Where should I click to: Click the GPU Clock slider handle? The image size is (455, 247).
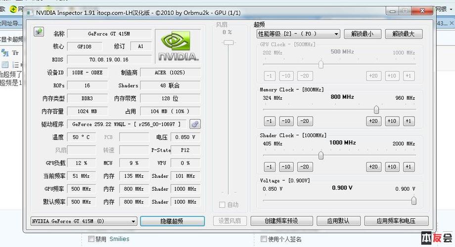[320, 64]
